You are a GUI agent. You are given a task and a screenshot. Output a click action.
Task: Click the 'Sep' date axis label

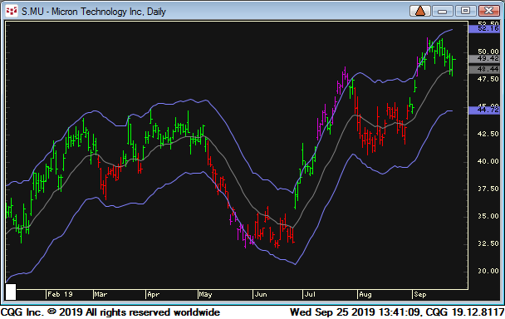click(420, 294)
